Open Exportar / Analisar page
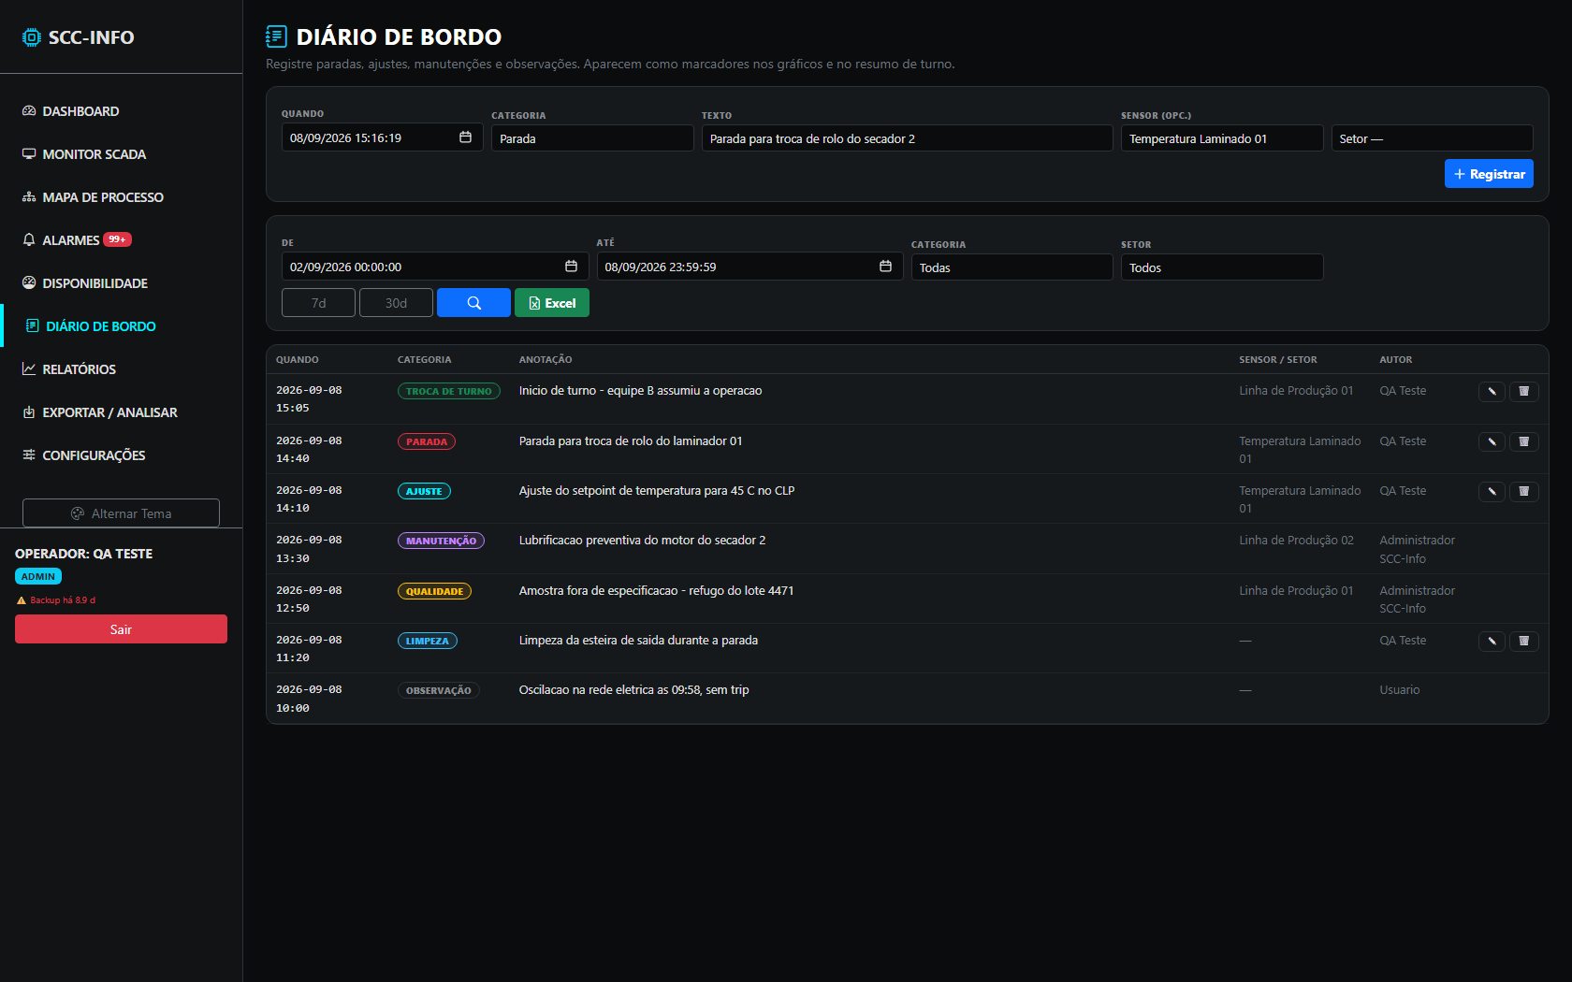 [x=121, y=412]
